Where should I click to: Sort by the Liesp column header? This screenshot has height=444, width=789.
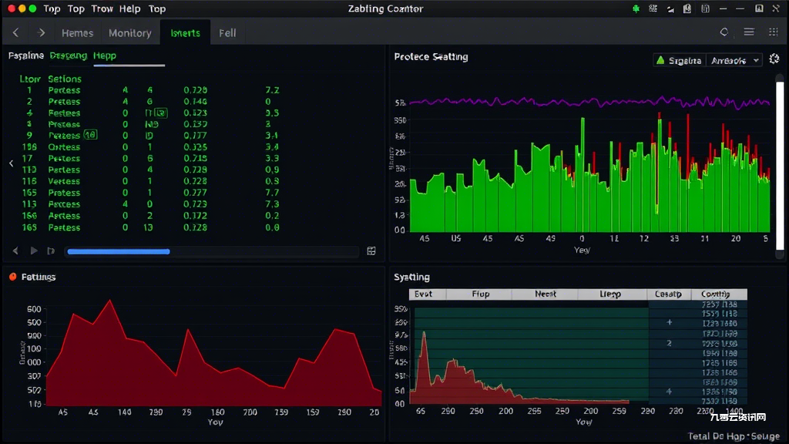[x=611, y=294]
